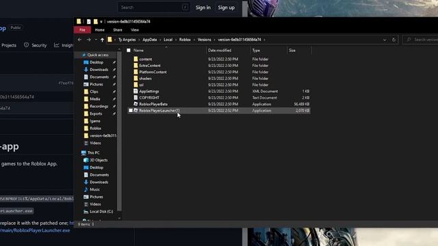
Task: Click the Properties quick access icon
Action: coord(88,21)
